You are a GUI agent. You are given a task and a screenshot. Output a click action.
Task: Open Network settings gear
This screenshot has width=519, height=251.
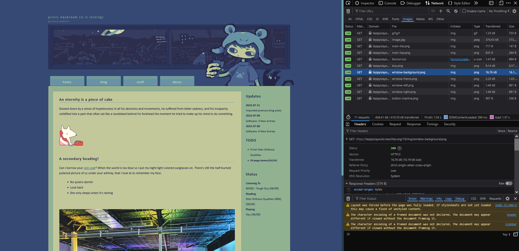tap(514, 11)
